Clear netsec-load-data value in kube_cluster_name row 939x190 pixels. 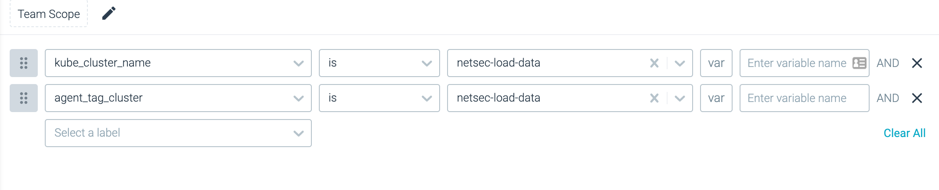[654, 63]
